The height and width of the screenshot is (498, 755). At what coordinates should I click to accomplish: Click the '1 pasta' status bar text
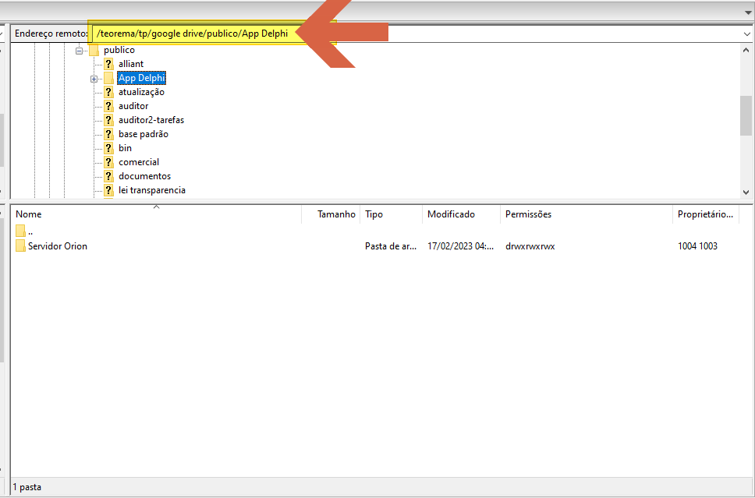pyautogui.click(x=27, y=487)
